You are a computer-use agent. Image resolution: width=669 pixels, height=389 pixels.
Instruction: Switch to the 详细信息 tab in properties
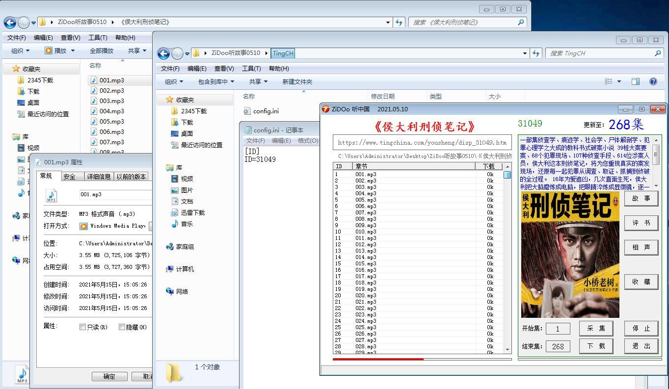pyautogui.click(x=99, y=177)
